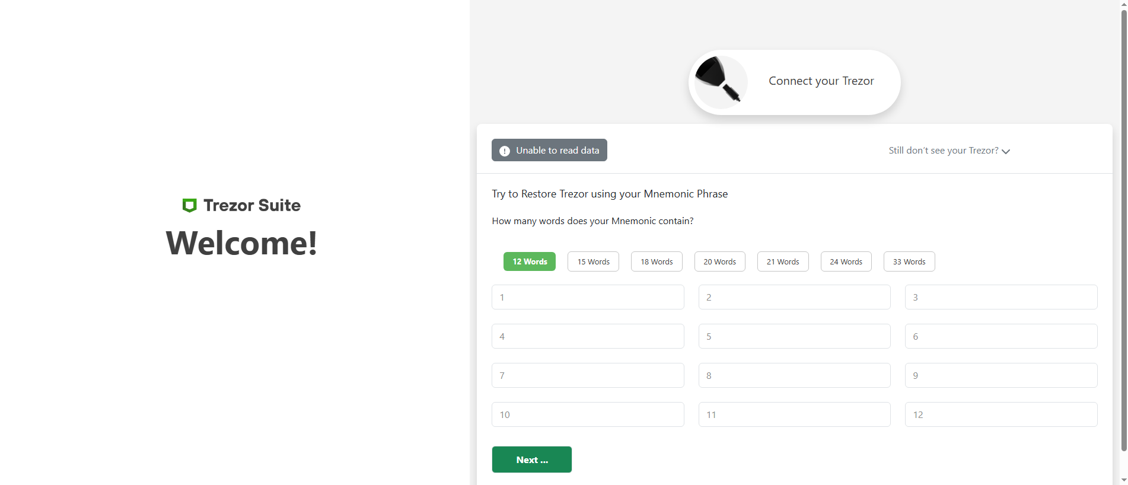Focus the word 5 input field

click(x=795, y=336)
